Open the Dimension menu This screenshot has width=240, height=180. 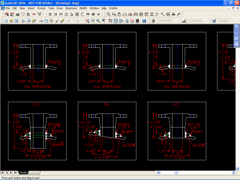71,8
